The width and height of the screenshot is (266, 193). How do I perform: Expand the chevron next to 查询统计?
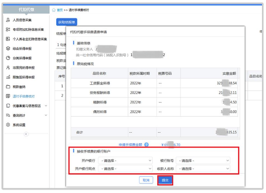coord(46,115)
